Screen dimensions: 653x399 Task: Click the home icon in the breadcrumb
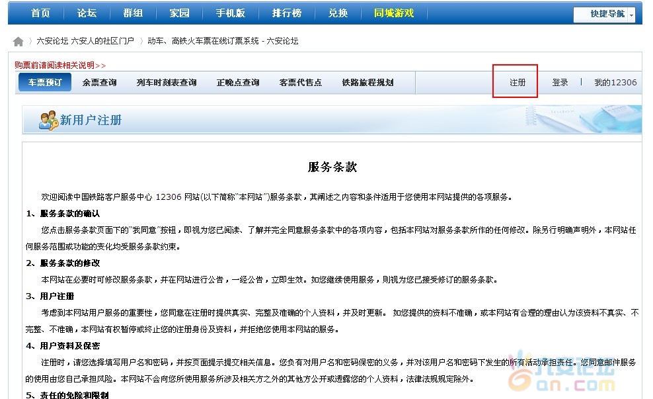click(x=18, y=40)
